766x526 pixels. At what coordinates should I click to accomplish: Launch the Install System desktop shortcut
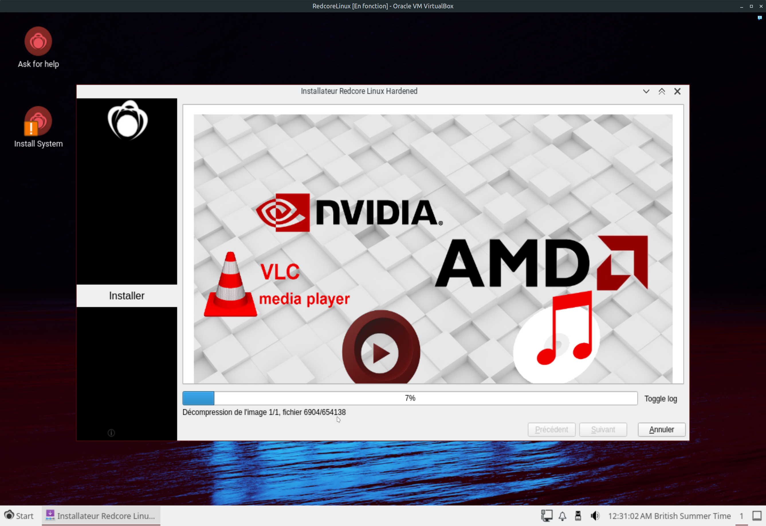click(x=38, y=121)
